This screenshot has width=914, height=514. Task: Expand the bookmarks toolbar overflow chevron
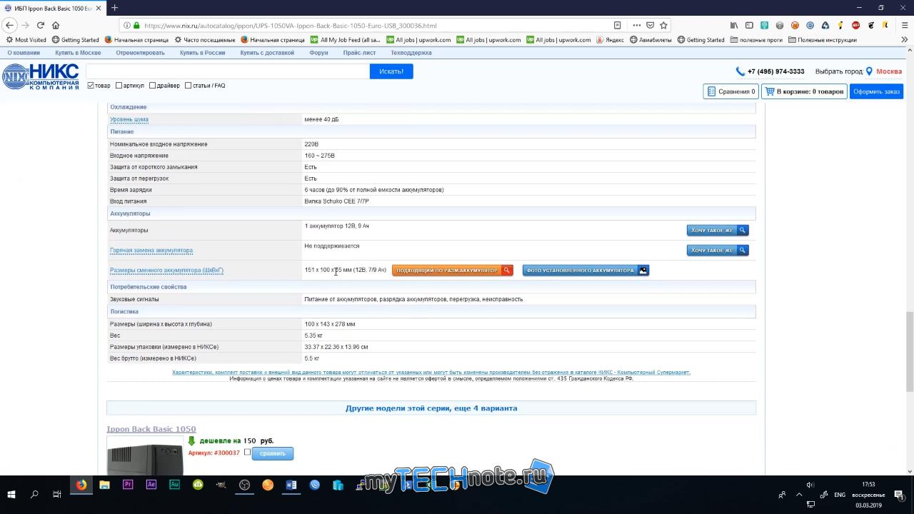pyautogui.click(x=905, y=40)
